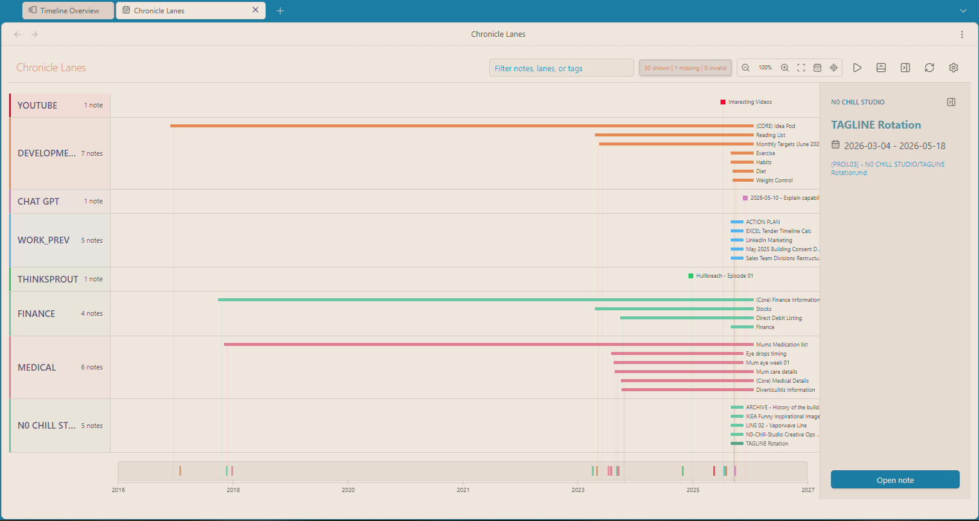Close the Chronicle Lanes tab

point(255,10)
